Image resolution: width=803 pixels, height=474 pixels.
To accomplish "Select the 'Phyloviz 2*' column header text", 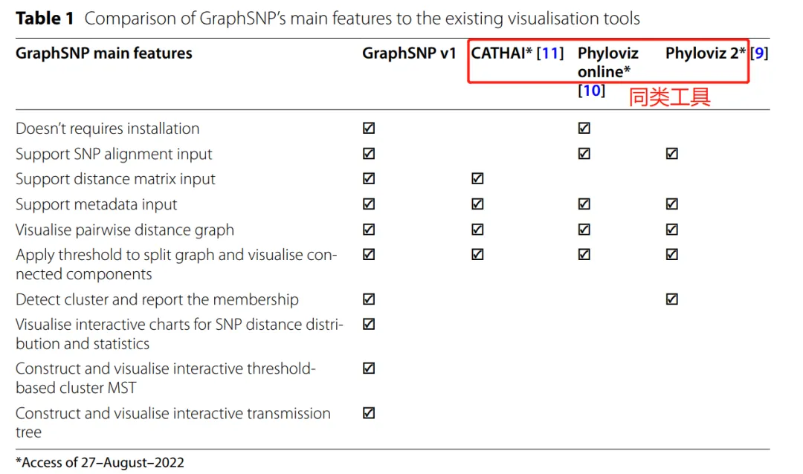I will [x=706, y=53].
